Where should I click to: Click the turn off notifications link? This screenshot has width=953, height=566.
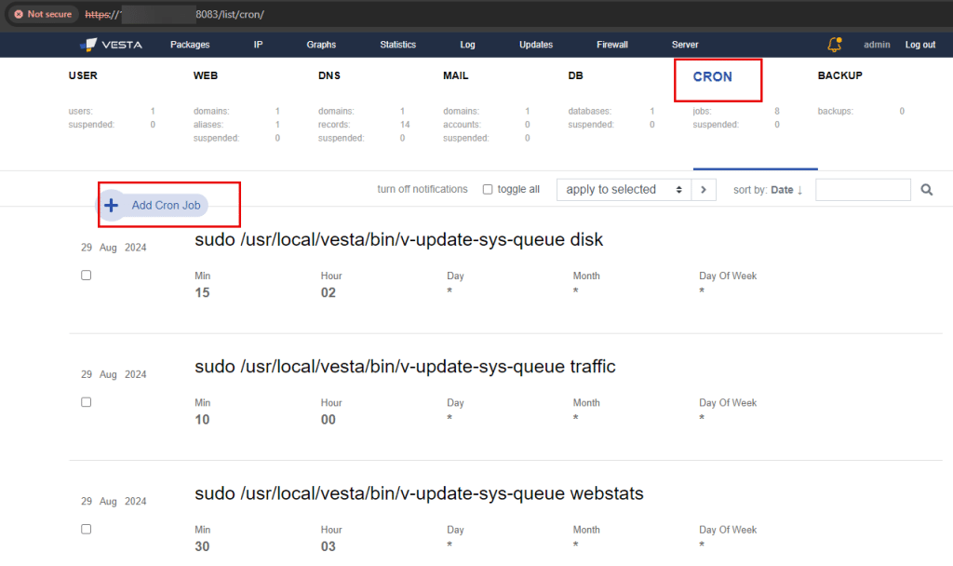tap(422, 188)
